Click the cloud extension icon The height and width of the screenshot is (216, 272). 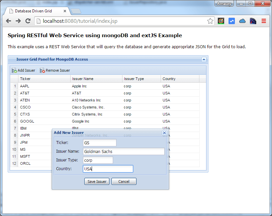tap(242, 21)
